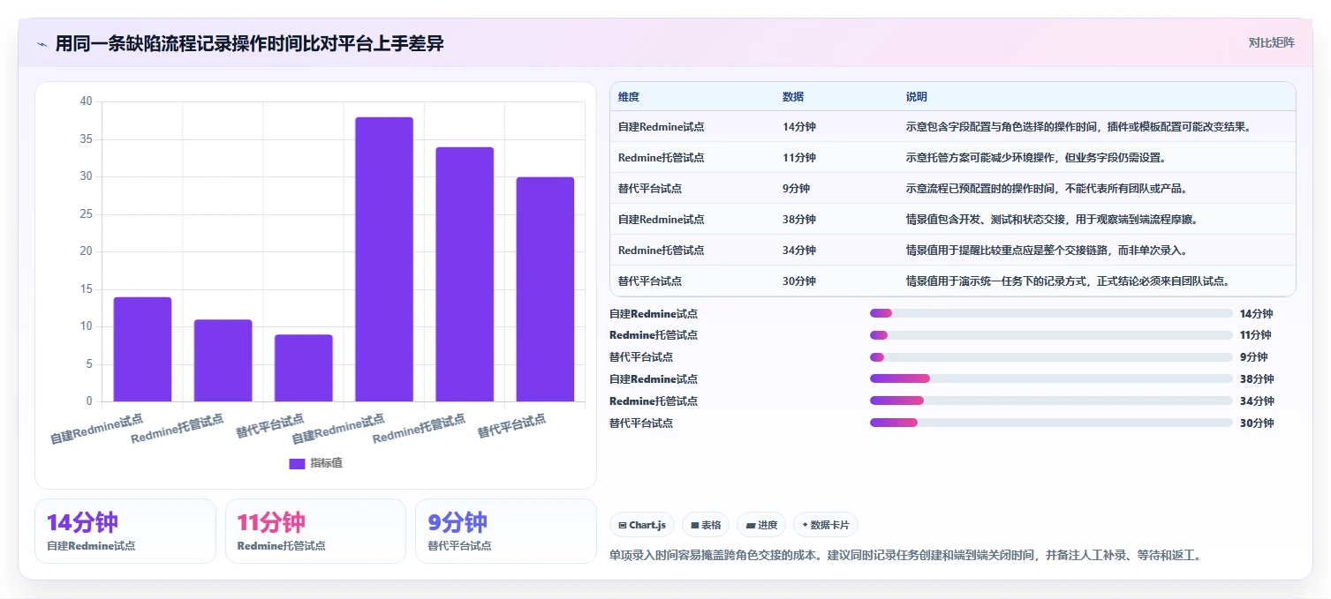The height and width of the screenshot is (599, 1331).
Task: Click the chart bar with value 14
Action: [x=142, y=349]
